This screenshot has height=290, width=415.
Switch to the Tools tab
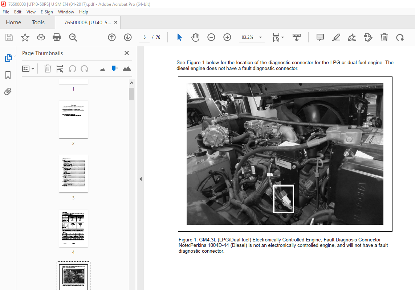pos(38,22)
